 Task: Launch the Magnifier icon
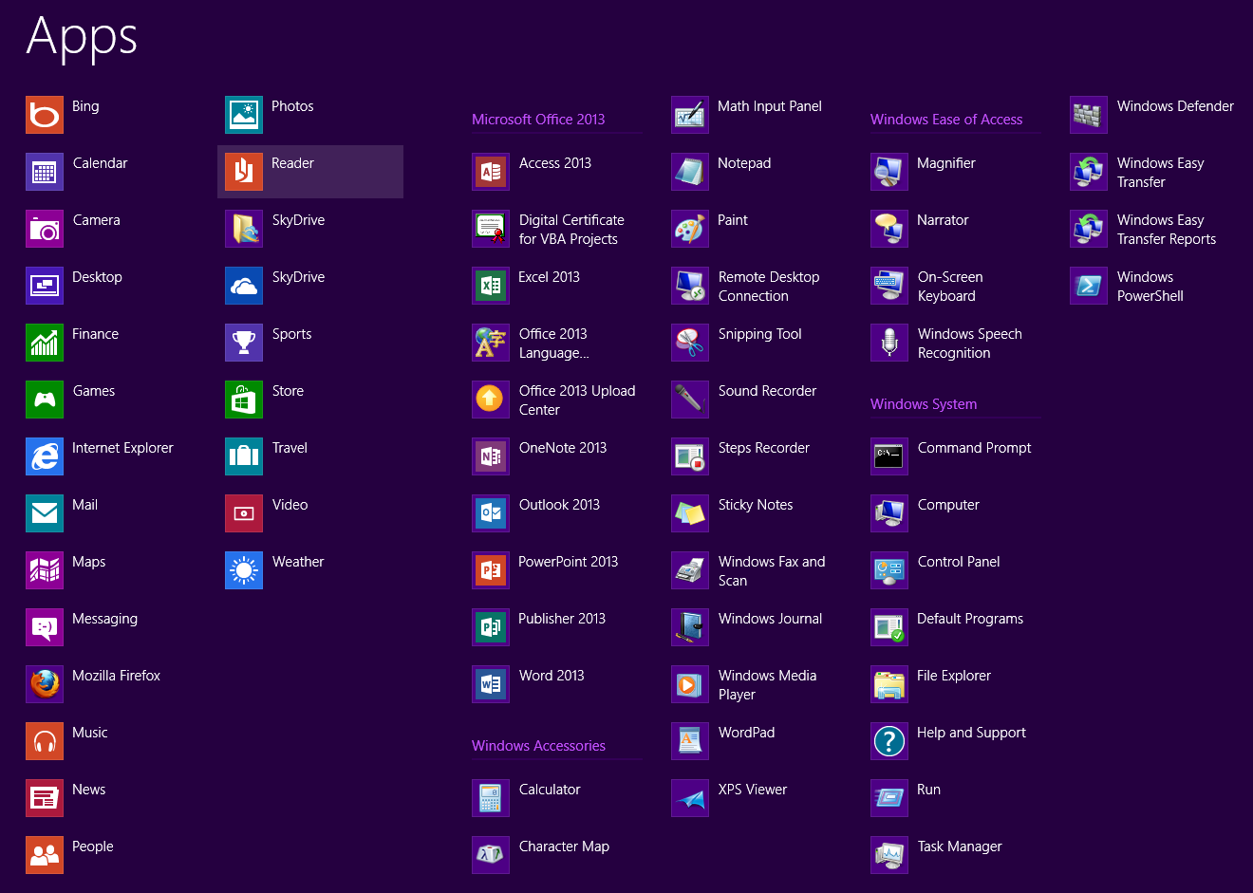tap(889, 172)
